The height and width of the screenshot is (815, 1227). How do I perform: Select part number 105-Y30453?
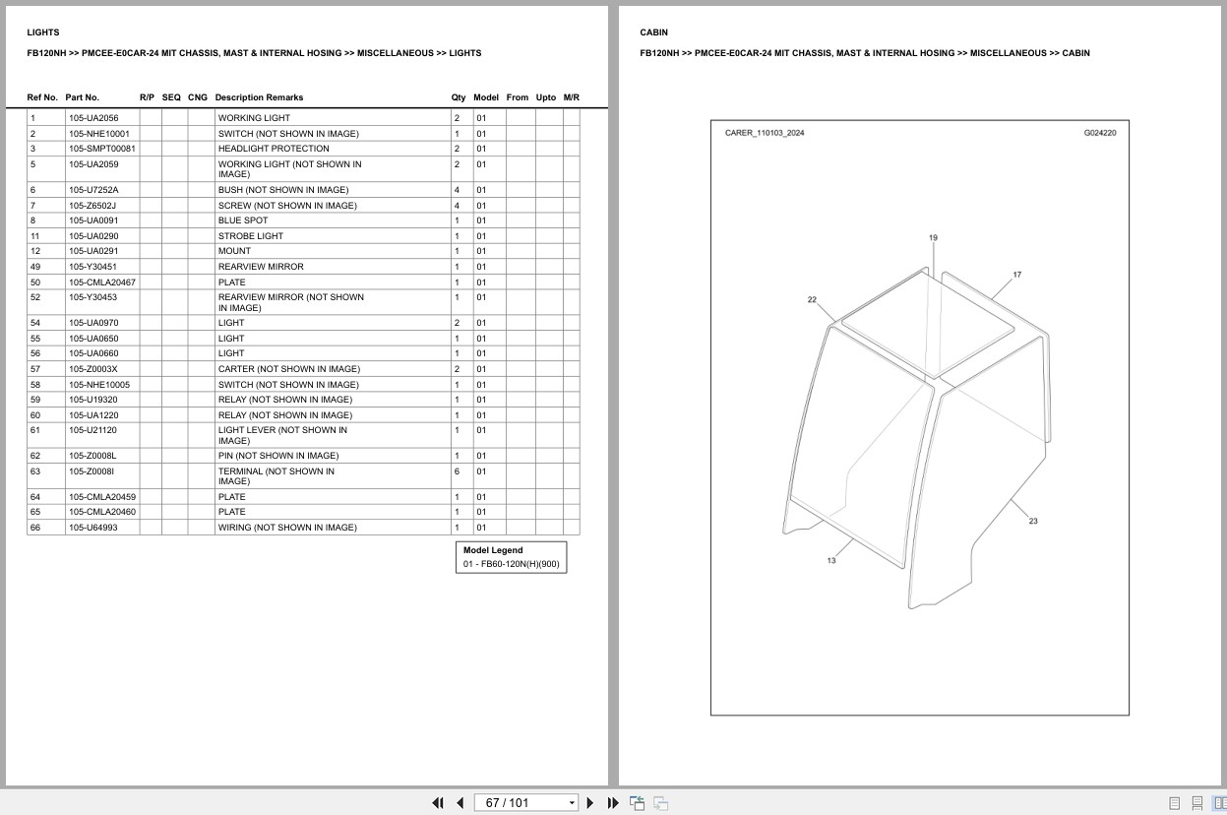92,297
